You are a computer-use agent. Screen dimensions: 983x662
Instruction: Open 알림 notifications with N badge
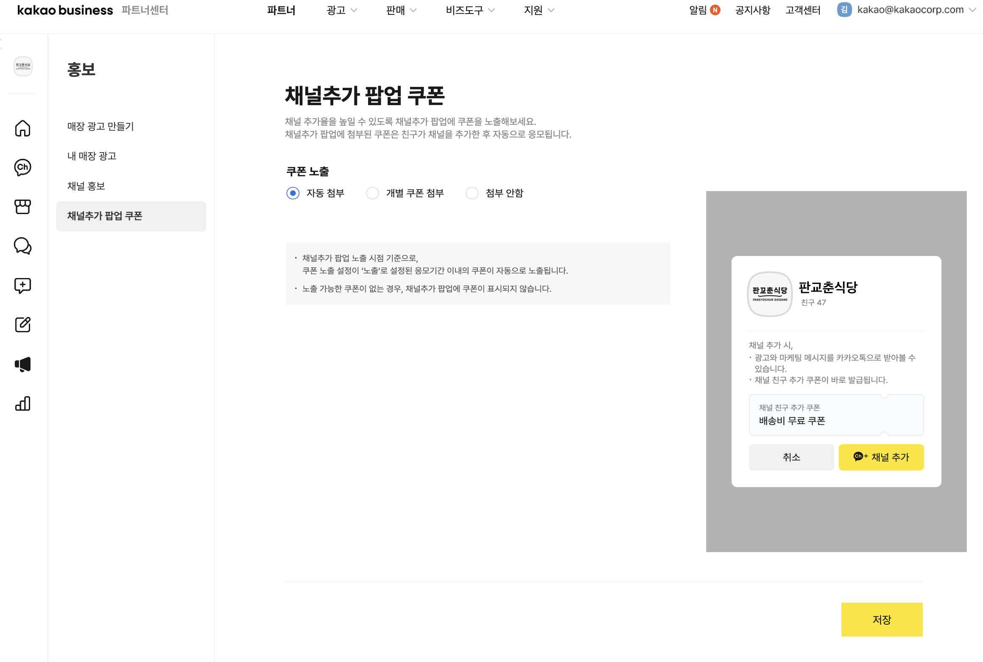tap(704, 10)
